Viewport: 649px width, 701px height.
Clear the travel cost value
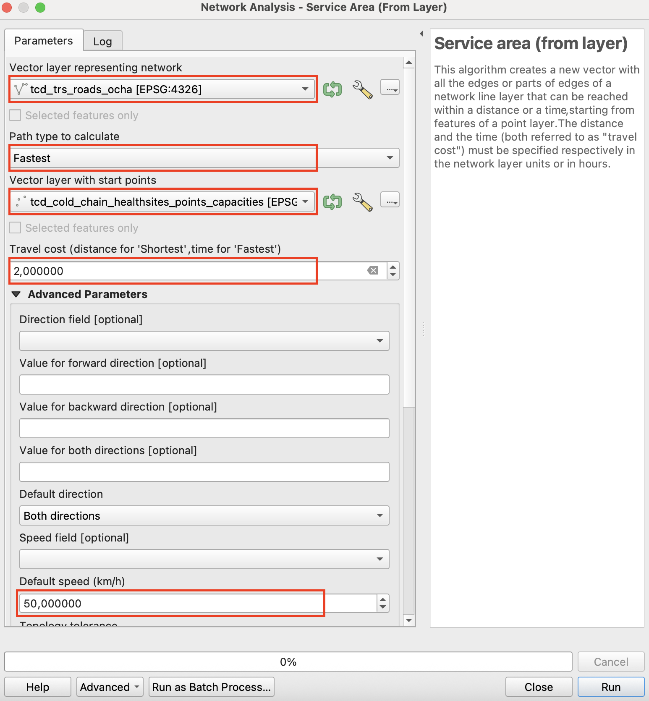point(372,270)
